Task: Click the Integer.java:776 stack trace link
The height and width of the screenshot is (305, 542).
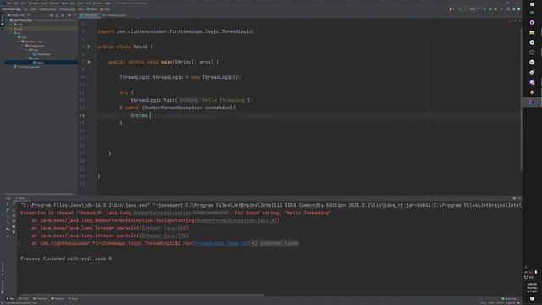Action: click(x=164, y=236)
